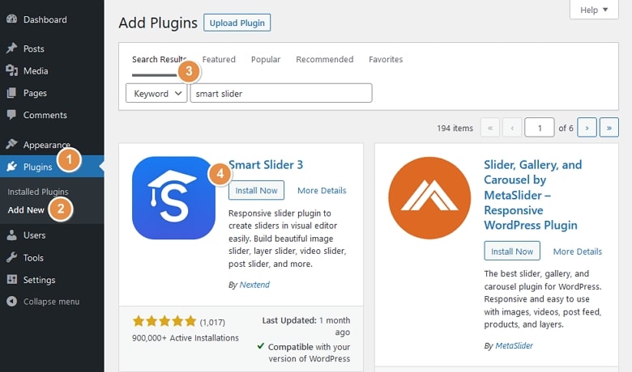The height and width of the screenshot is (372, 632).
Task: Click the Plugins plug icon
Action: tap(11, 167)
